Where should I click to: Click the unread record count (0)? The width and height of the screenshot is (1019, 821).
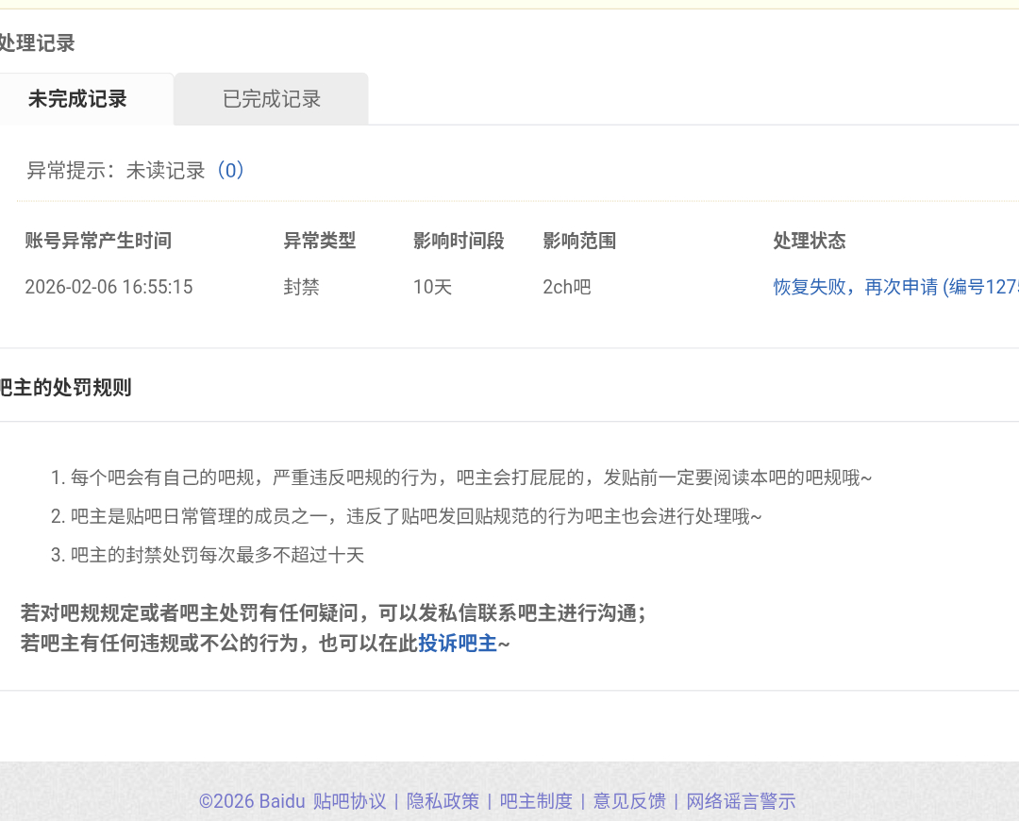coord(230,171)
